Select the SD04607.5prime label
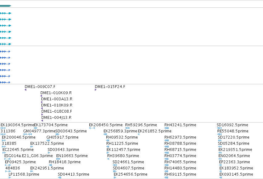Screen dimensions: 263x179 pyautogui.click(x=129, y=168)
